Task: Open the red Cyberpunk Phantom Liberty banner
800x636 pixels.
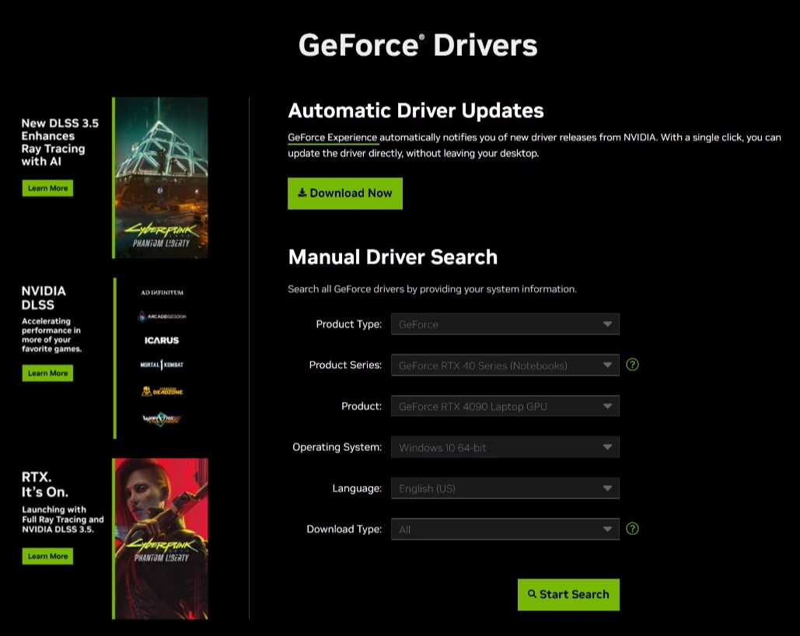Action: (160, 538)
